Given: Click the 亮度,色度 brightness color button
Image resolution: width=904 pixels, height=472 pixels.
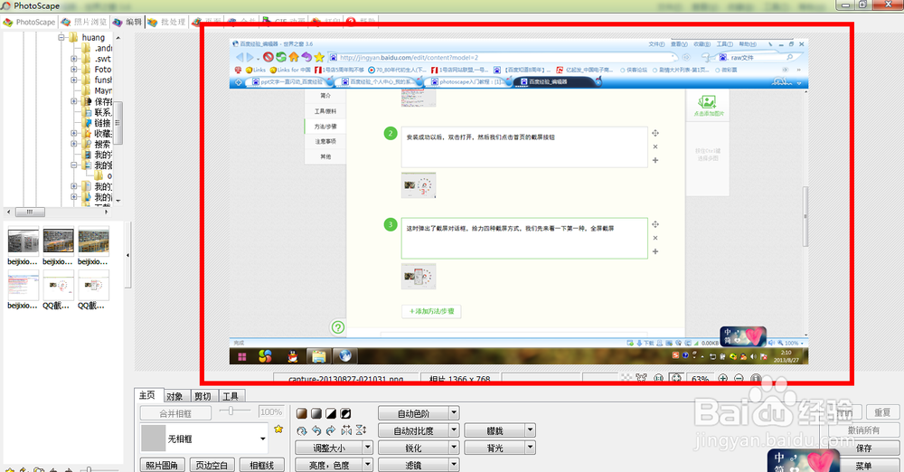Looking at the screenshot, I should click(329, 465).
